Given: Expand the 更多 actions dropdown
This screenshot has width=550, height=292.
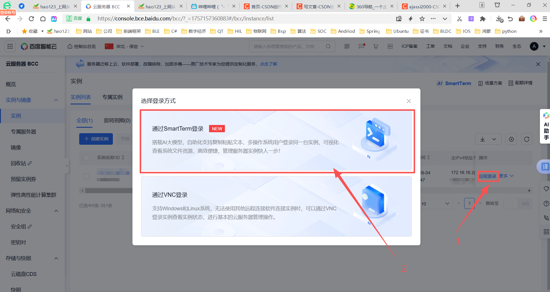Looking at the screenshot, I should [506, 176].
